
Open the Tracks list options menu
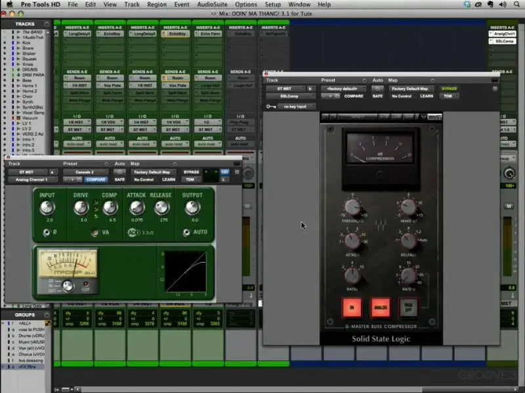[47, 24]
